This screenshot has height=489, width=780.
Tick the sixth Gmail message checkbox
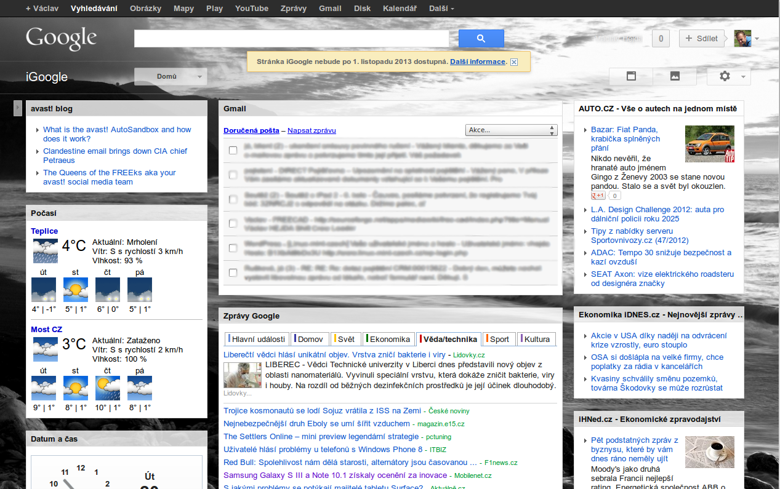(233, 272)
